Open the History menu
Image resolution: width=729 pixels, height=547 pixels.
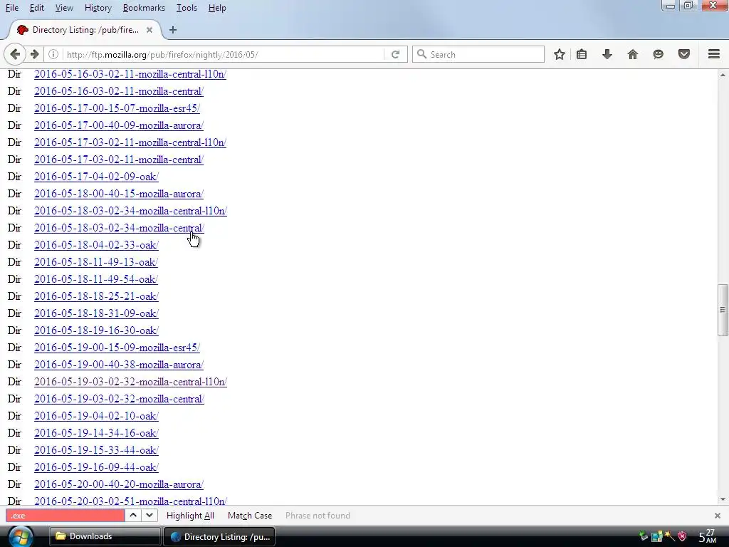(98, 8)
